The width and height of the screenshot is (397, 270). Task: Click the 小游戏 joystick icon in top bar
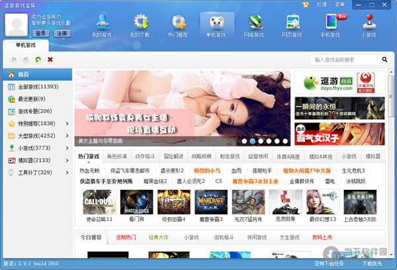(368, 24)
